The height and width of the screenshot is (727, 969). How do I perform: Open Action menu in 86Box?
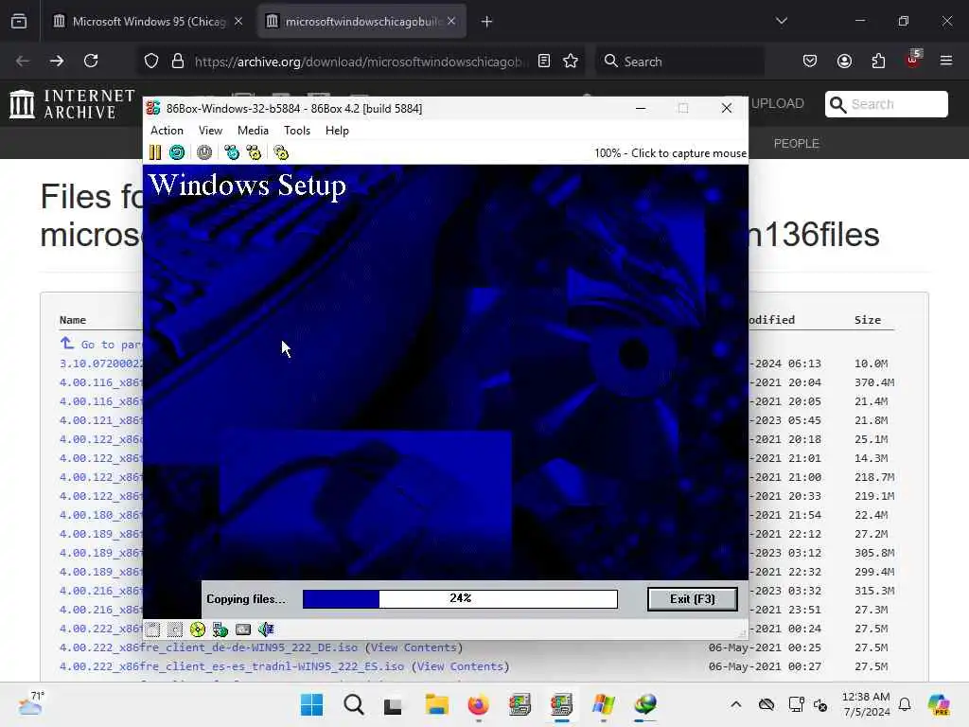167,131
